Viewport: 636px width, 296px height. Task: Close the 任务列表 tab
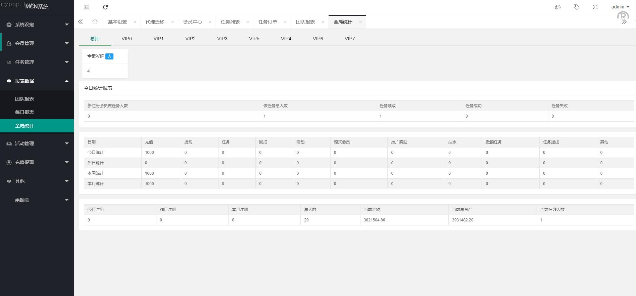tap(248, 22)
